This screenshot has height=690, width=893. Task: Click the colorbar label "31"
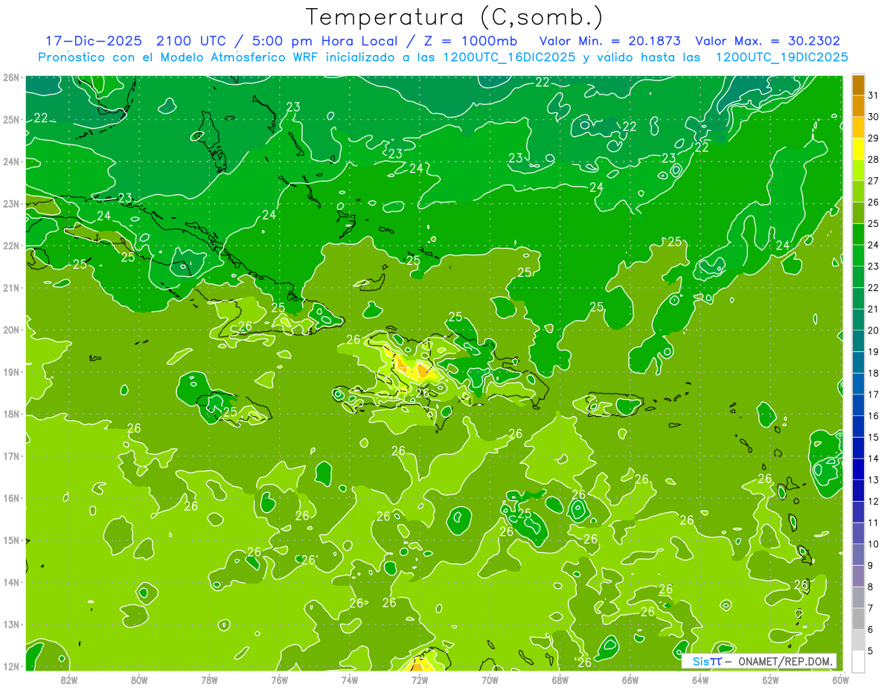(874, 95)
